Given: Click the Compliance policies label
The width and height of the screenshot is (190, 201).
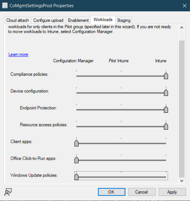Looking at the screenshot, I should coord(29,74).
